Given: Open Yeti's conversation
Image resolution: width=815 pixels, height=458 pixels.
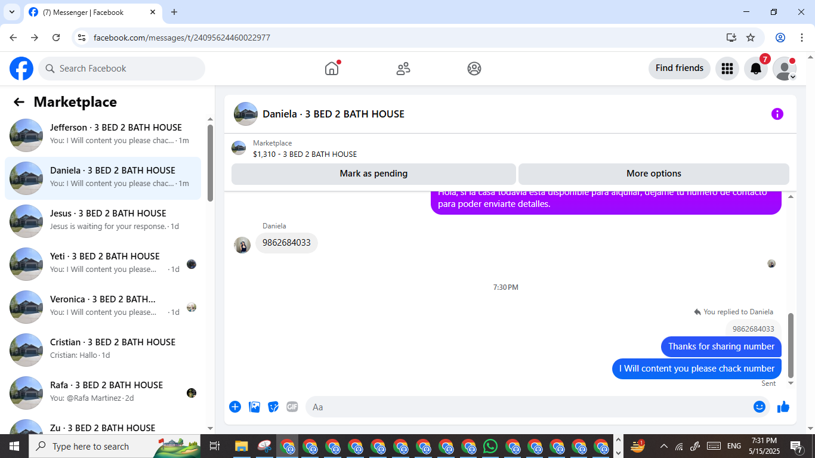Looking at the screenshot, I should [103, 264].
